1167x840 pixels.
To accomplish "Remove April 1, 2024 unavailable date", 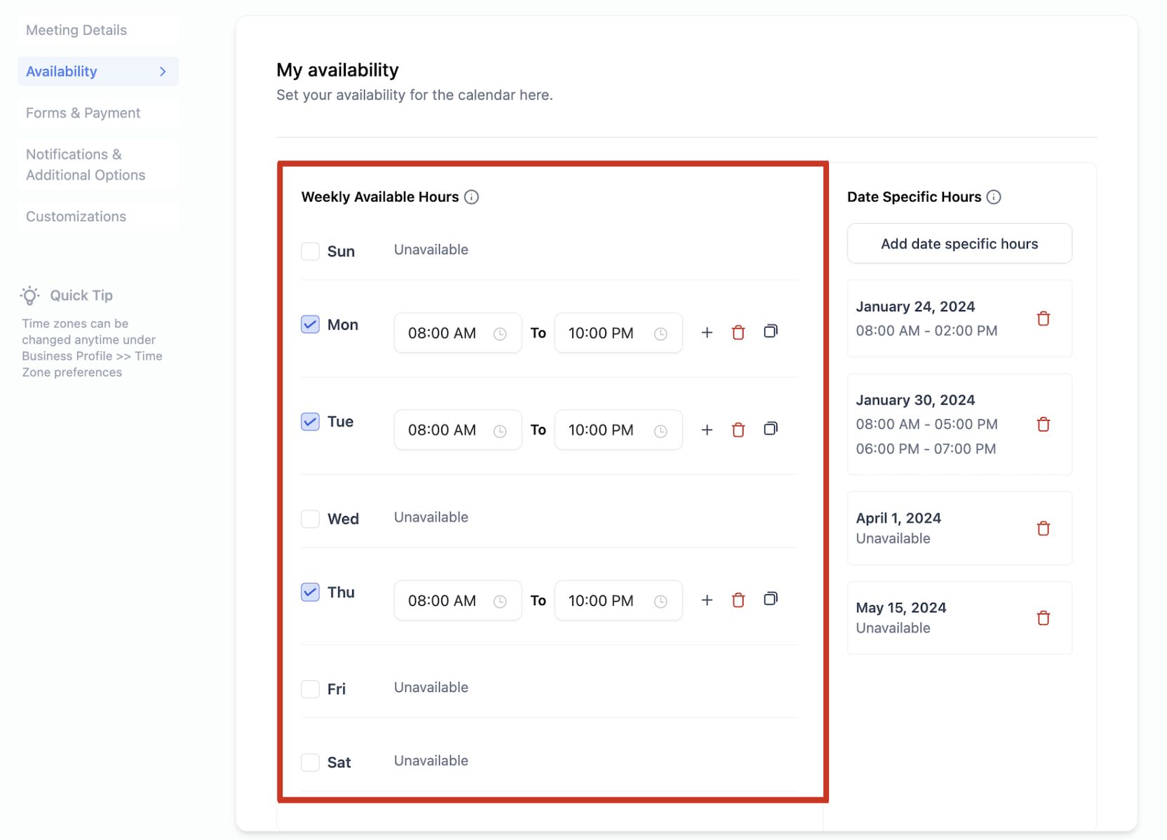I will pyautogui.click(x=1043, y=528).
